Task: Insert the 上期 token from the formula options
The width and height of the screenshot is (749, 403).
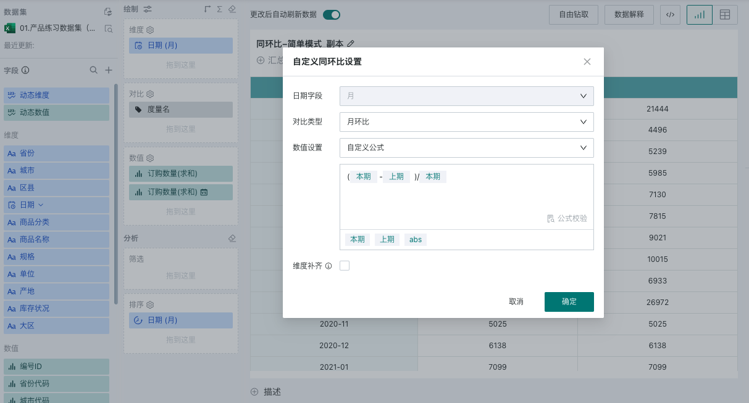Action: (387, 240)
